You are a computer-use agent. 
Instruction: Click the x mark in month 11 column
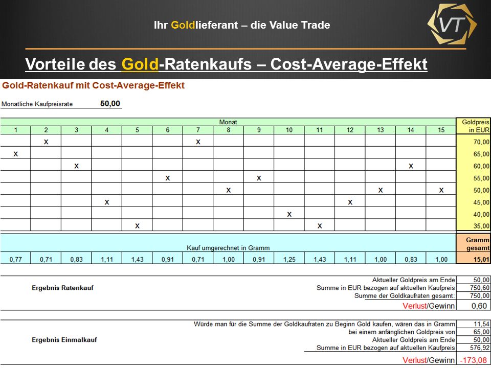[319, 226]
